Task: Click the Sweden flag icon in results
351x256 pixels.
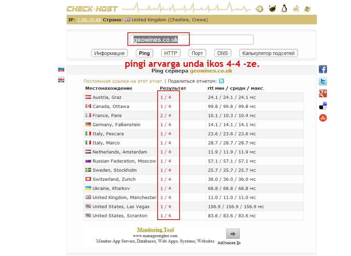Action: [x=88, y=170]
